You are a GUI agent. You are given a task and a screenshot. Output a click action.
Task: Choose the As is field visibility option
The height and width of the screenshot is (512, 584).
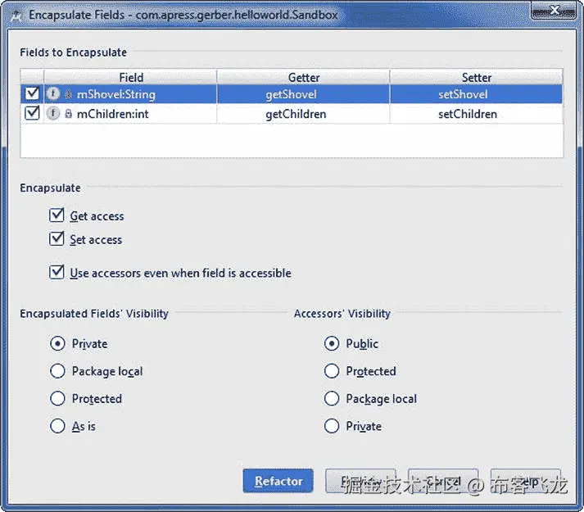[x=57, y=425]
